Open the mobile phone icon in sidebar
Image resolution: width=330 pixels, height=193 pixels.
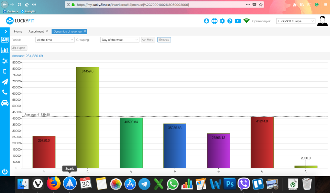click(4, 71)
